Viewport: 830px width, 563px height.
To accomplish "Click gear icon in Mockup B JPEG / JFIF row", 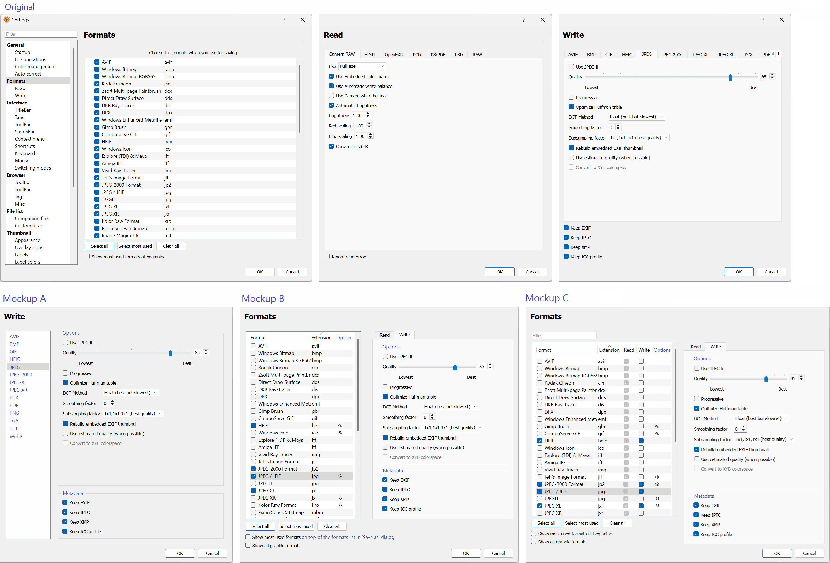I will (340, 476).
